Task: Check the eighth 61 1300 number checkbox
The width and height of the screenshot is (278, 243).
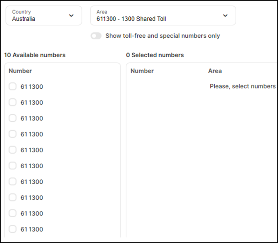Action: coord(12,197)
